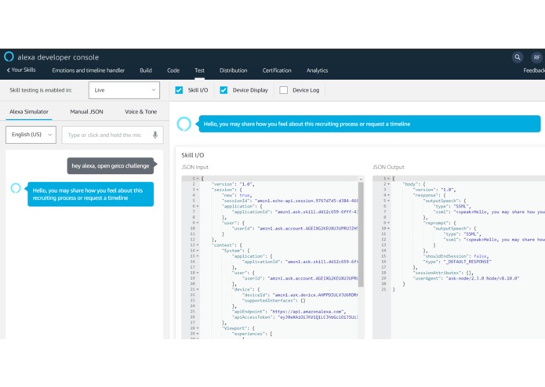Toggle the Device Display checkbox
This screenshot has height=387, width=545.
pos(223,90)
